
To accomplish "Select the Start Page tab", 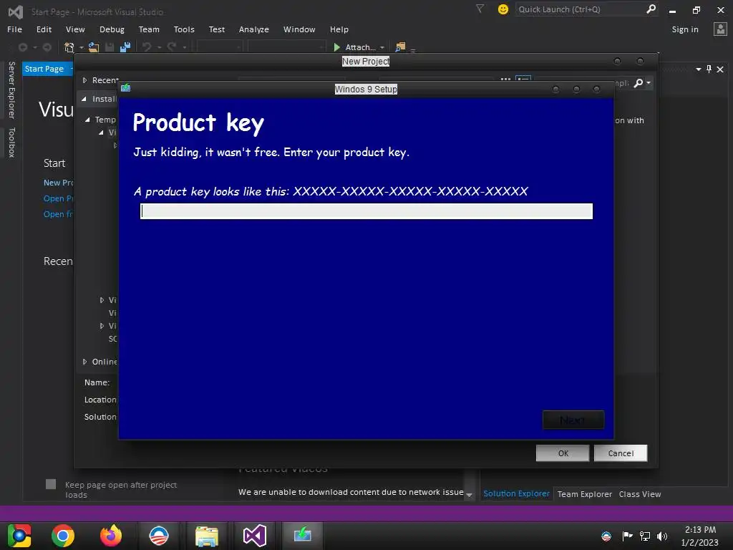I will (x=44, y=69).
